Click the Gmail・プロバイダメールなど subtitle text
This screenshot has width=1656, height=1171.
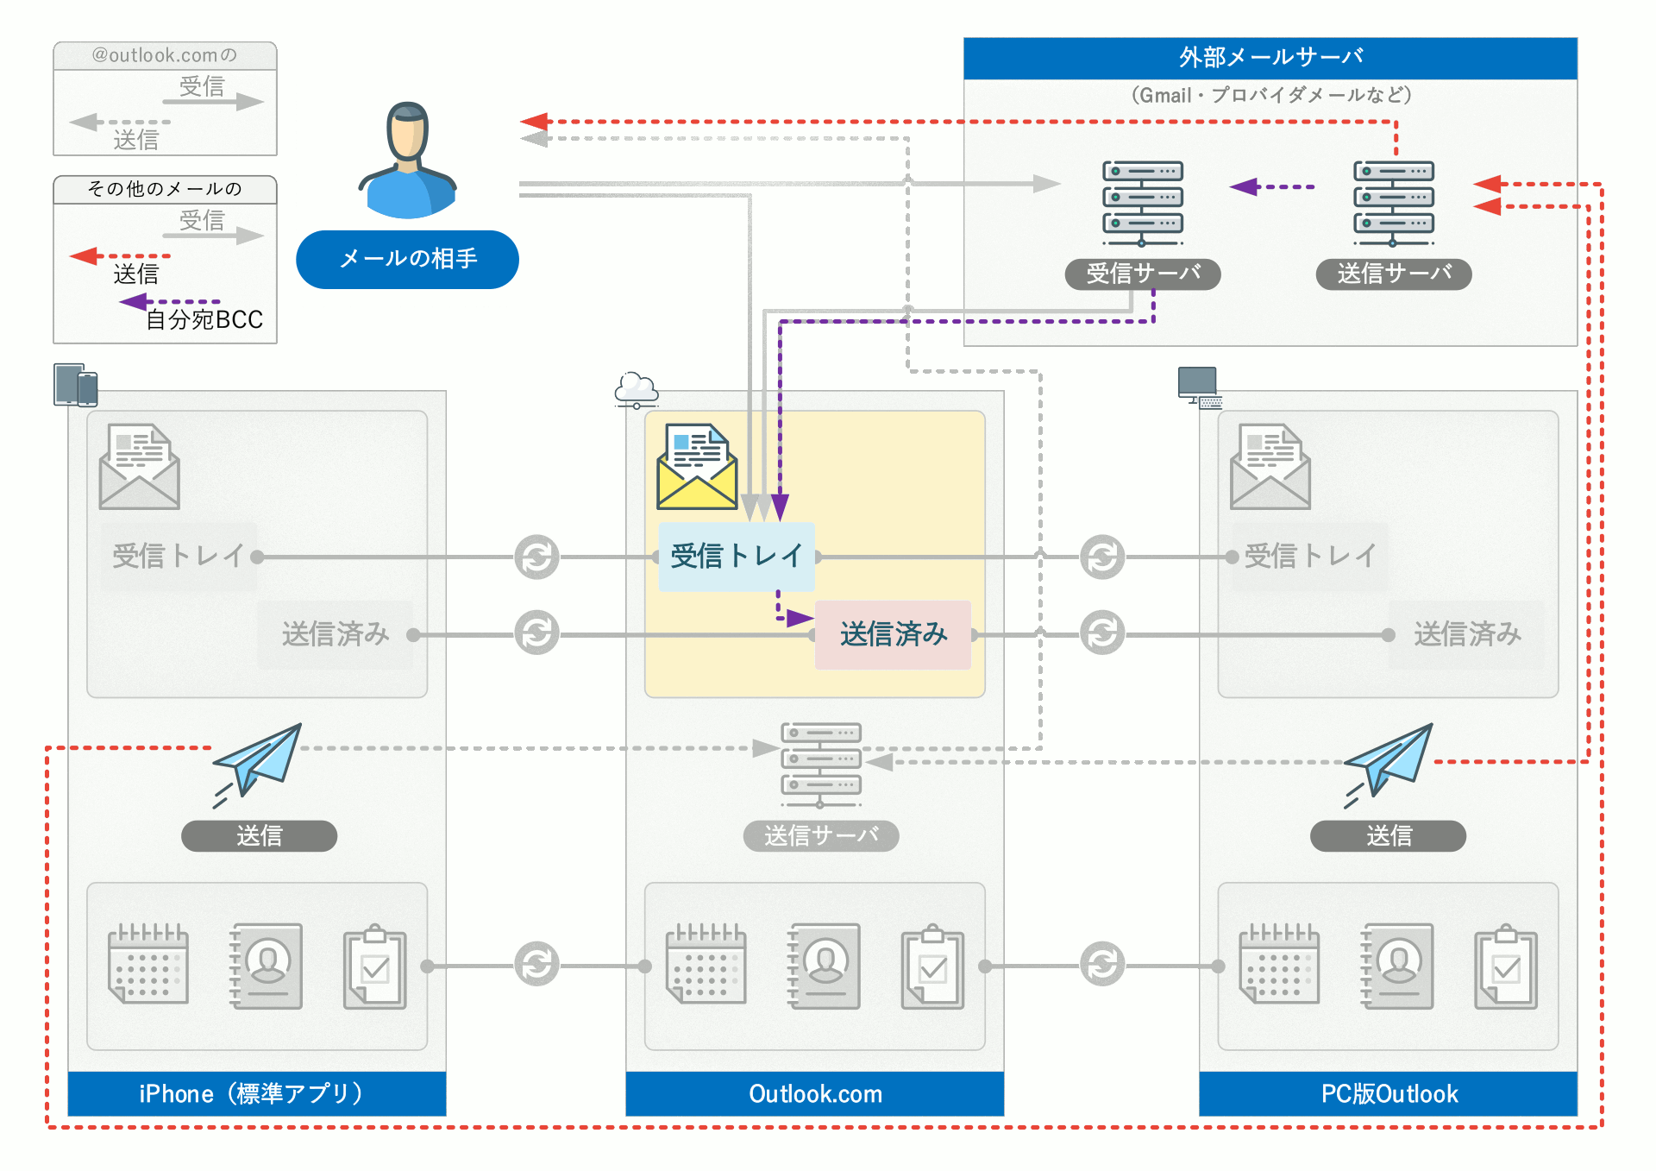point(1270,95)
